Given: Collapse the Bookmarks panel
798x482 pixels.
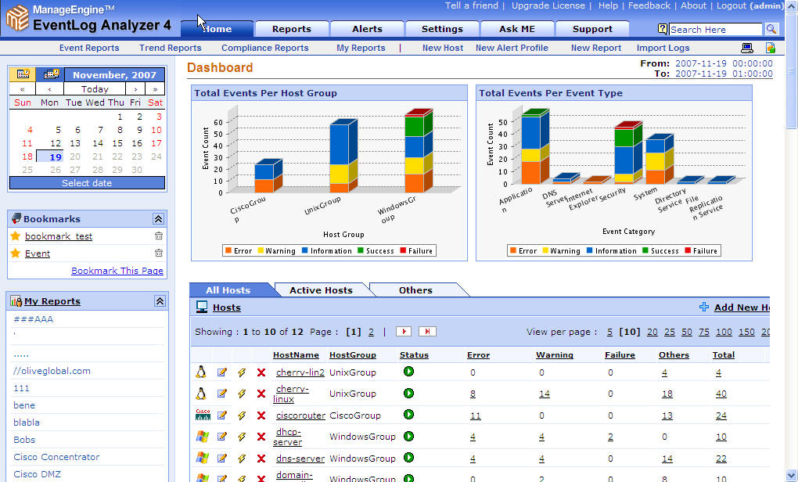Looking at the screenshot, I should pos(158,219).
